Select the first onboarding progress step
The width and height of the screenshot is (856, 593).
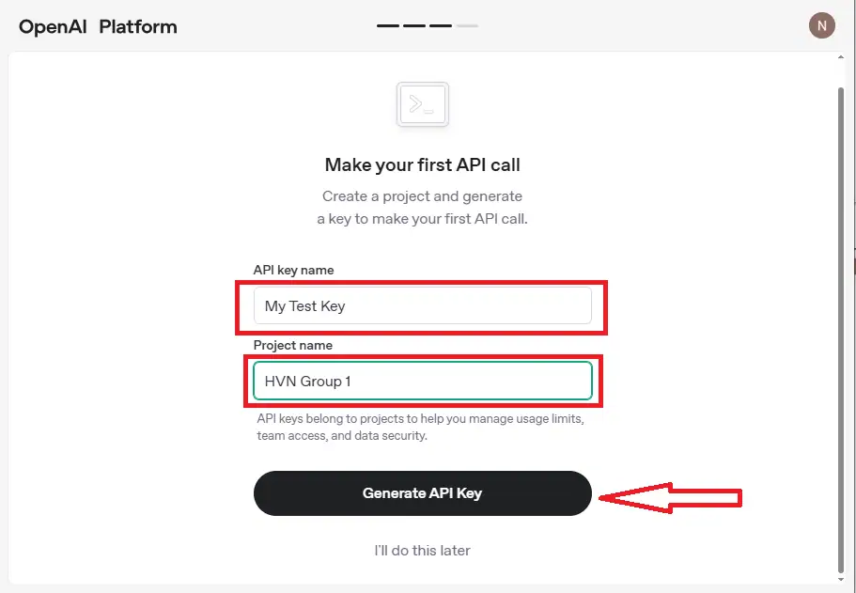[388, 26]
